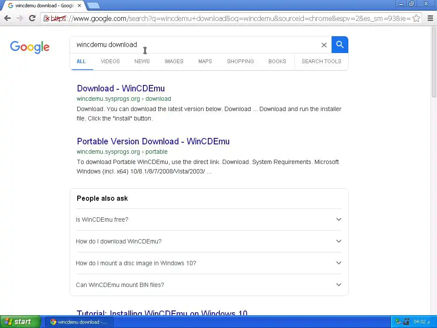
Task: Click the snippet starting To download Portable WinCDEmu
Action: pyautogui.click(x=208, y=167)
